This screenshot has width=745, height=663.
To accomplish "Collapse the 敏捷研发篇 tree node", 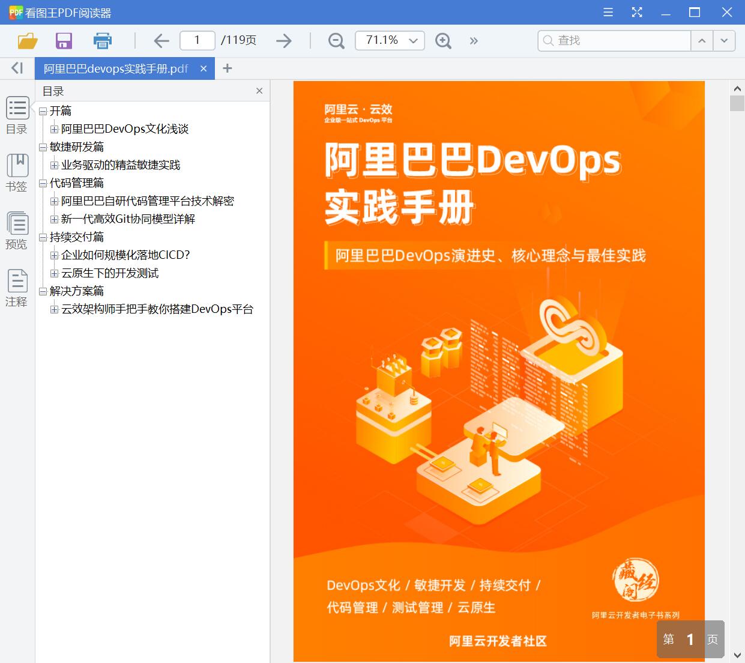I will point(43,147).
